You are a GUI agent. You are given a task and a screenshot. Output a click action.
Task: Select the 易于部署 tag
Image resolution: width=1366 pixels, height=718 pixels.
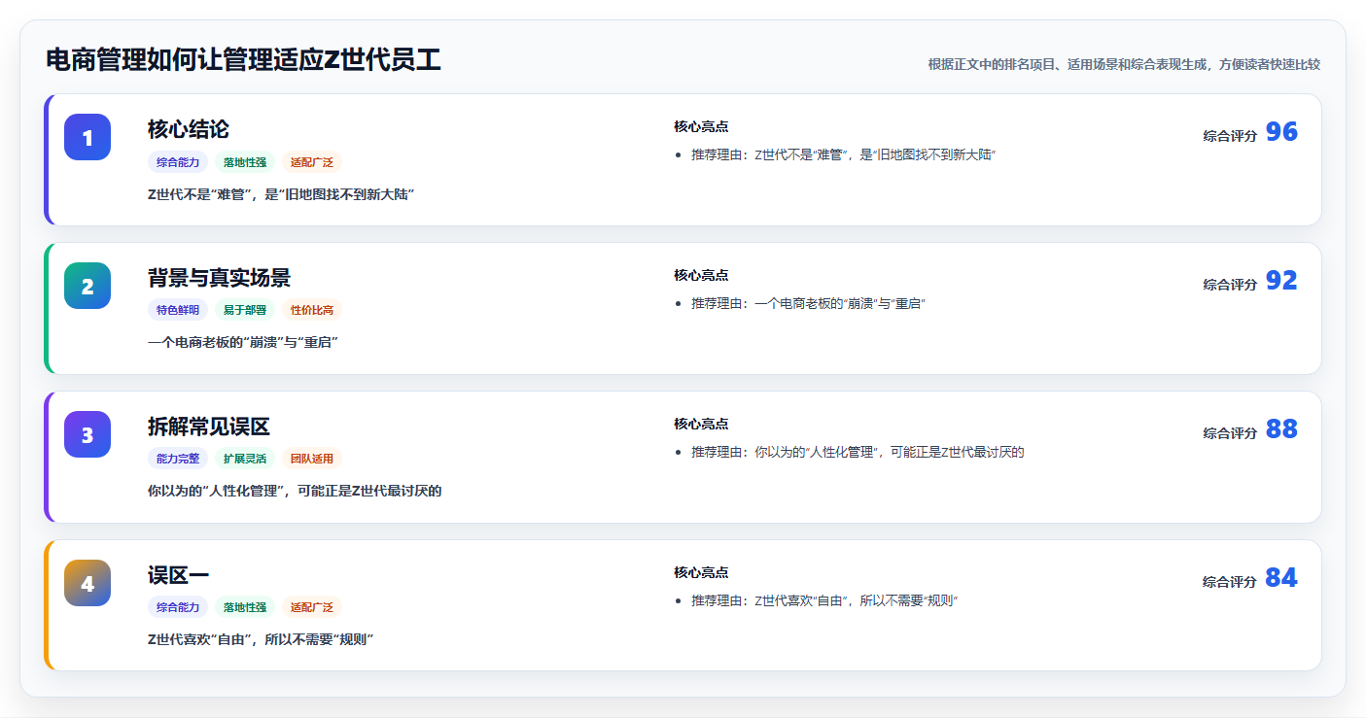tap(245, 310)
